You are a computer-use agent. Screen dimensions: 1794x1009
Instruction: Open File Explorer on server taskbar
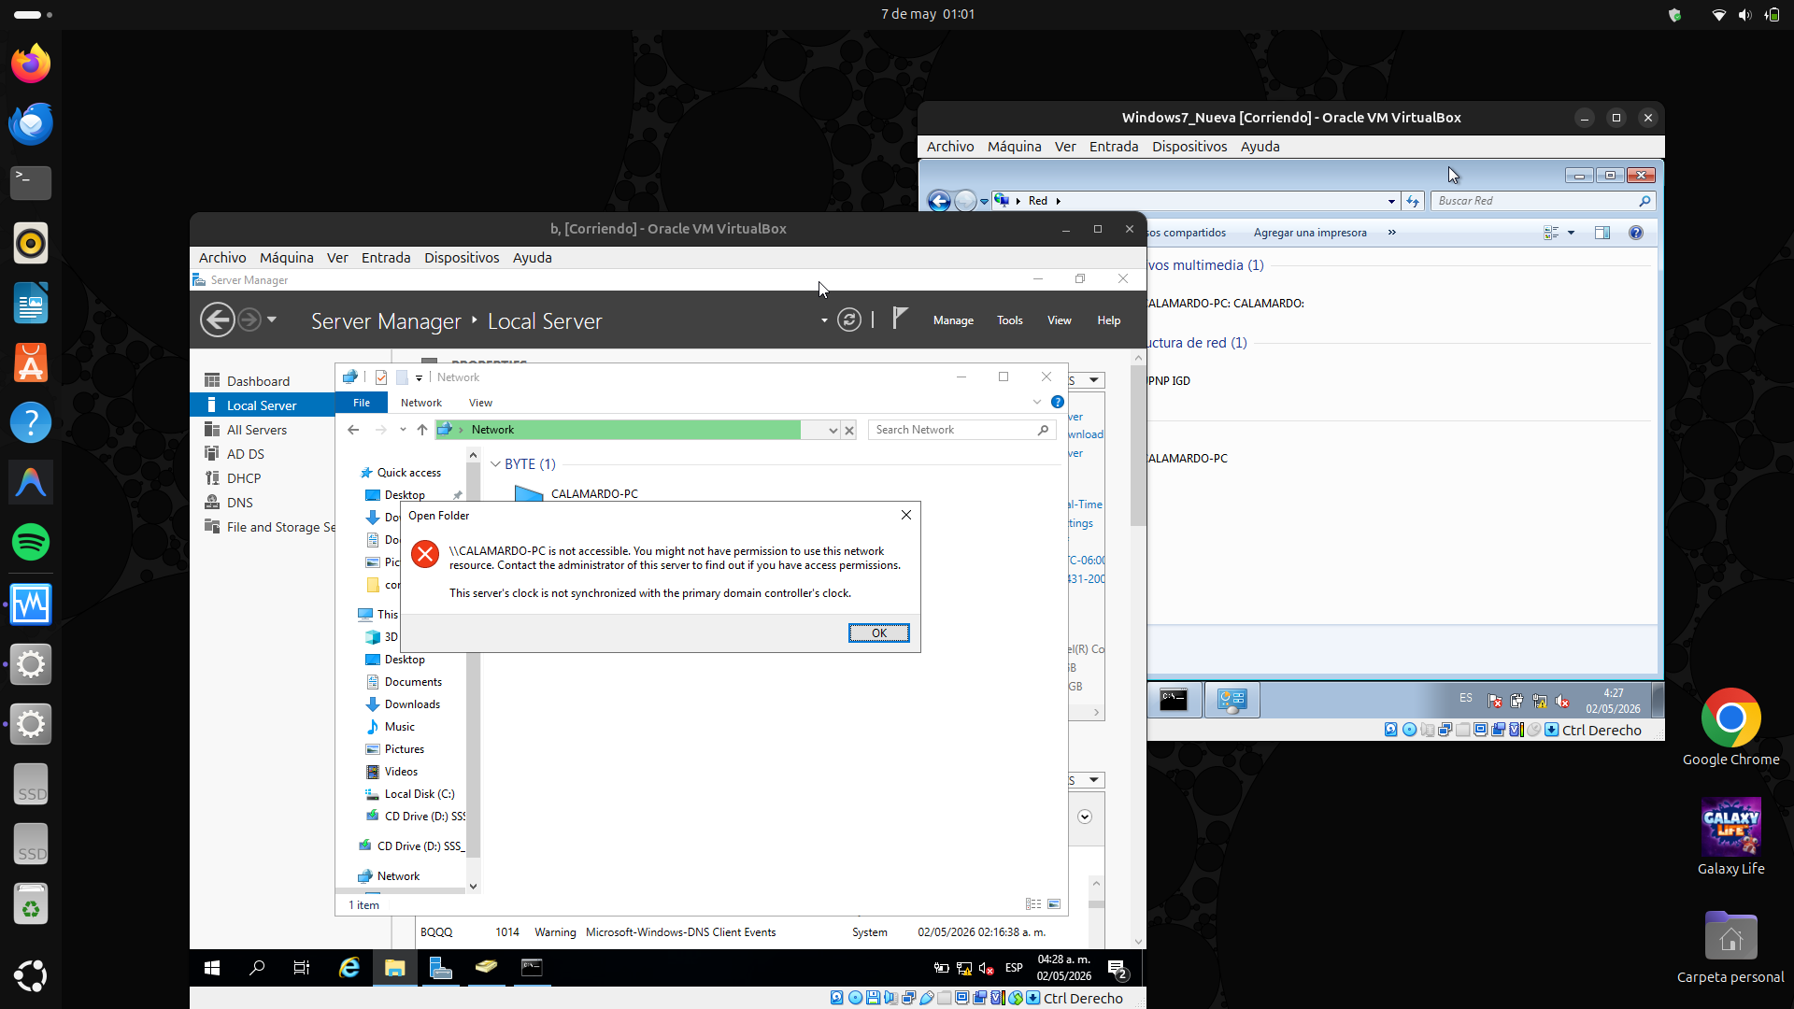click(x=394, y=968)
